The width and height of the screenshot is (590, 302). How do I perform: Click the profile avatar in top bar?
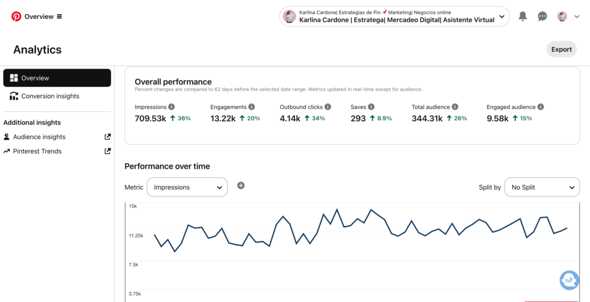click(x=562, y=17)
